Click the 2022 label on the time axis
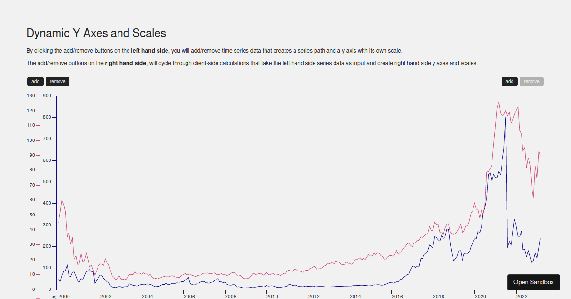The height and width of the screenshot is (299, 571). point(522,295)
